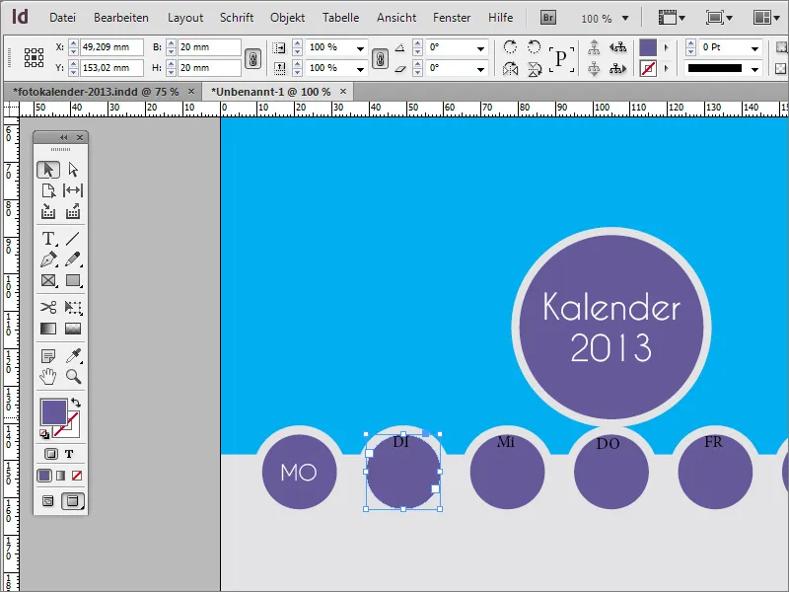Open the Bearbeiten menu
The width and height of the screenshot is (789, 592).
point(120,18)
